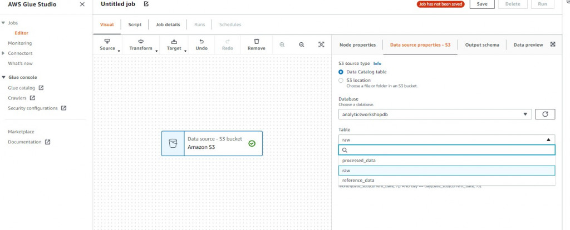Screen dimensions: 570x230
Task: Choose processed_data from table list
Action: point(447,161)
